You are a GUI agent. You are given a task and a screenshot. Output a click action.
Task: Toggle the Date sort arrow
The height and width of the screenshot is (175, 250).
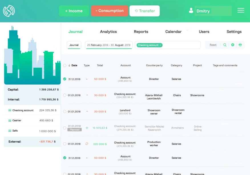69,65
